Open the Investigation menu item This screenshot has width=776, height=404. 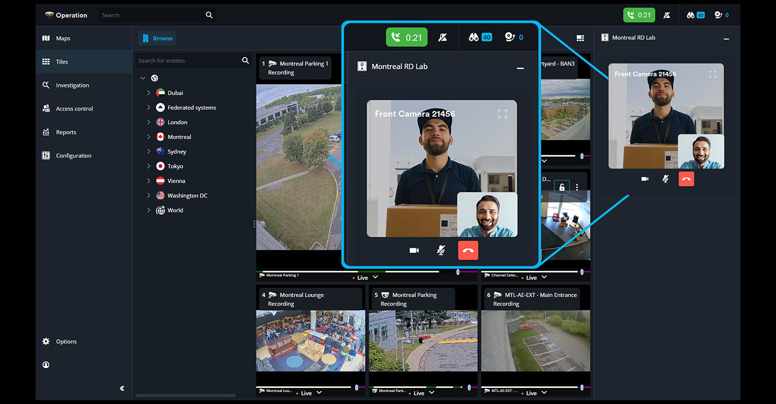72,85
